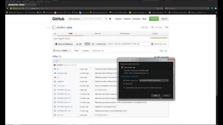Image resolution: width=223 pixels, height=125 pixels.
Task: Click the cloud download icon on the ZIP button
Action: coord(77,44)
